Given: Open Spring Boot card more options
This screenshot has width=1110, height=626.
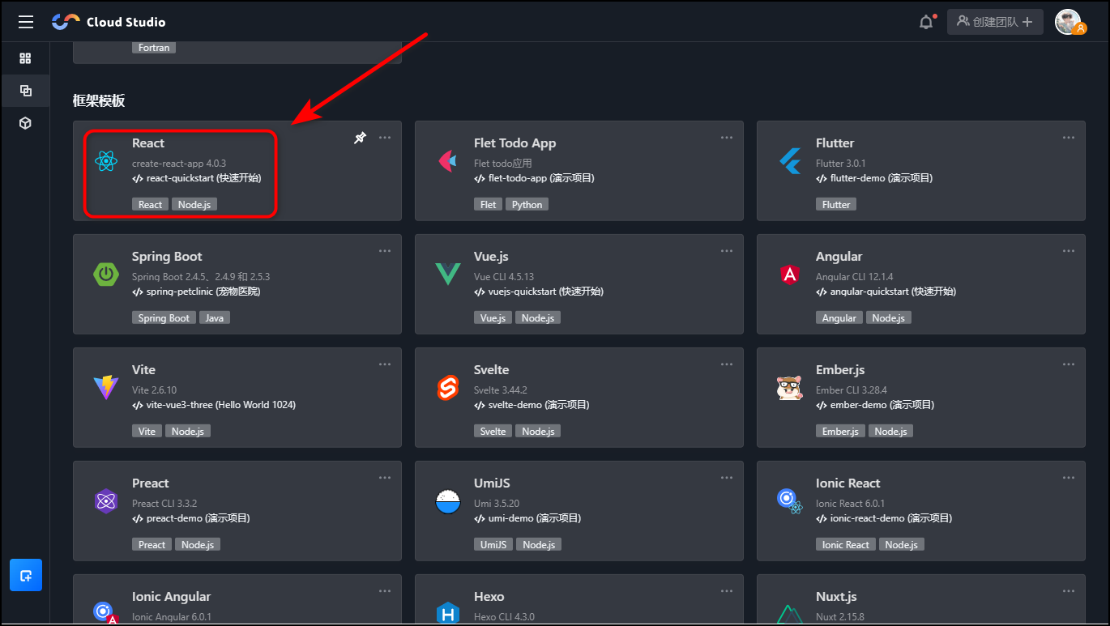Looking at the screenshot, I should 385,251.
